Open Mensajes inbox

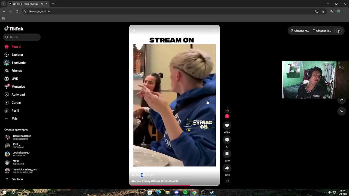point(15,87)
